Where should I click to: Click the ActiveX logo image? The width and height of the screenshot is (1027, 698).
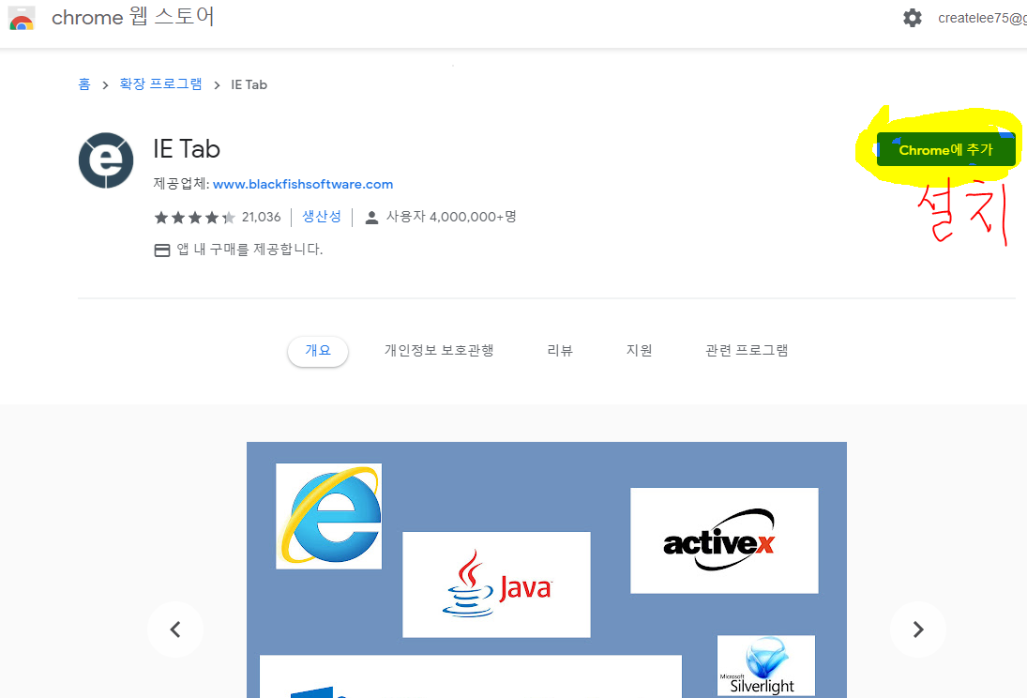[724, 540]
